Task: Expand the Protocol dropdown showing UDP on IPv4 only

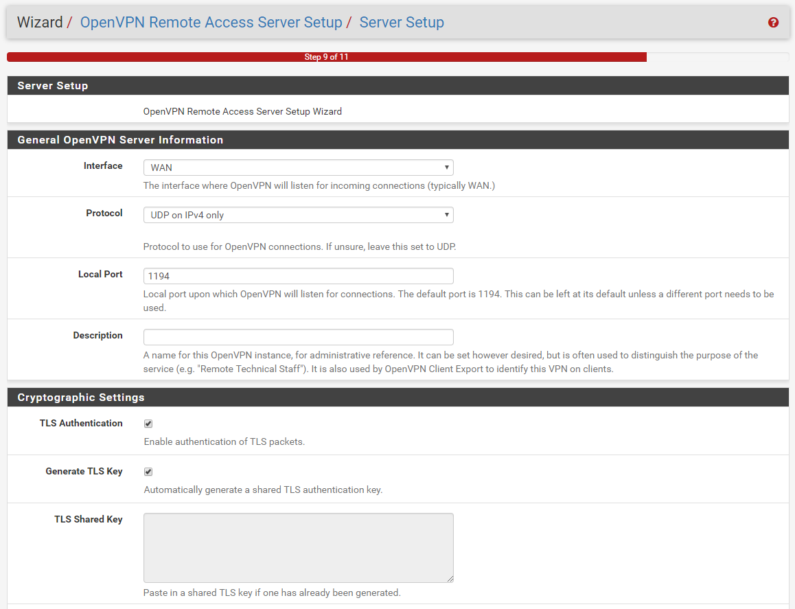Action: point(298,215)
